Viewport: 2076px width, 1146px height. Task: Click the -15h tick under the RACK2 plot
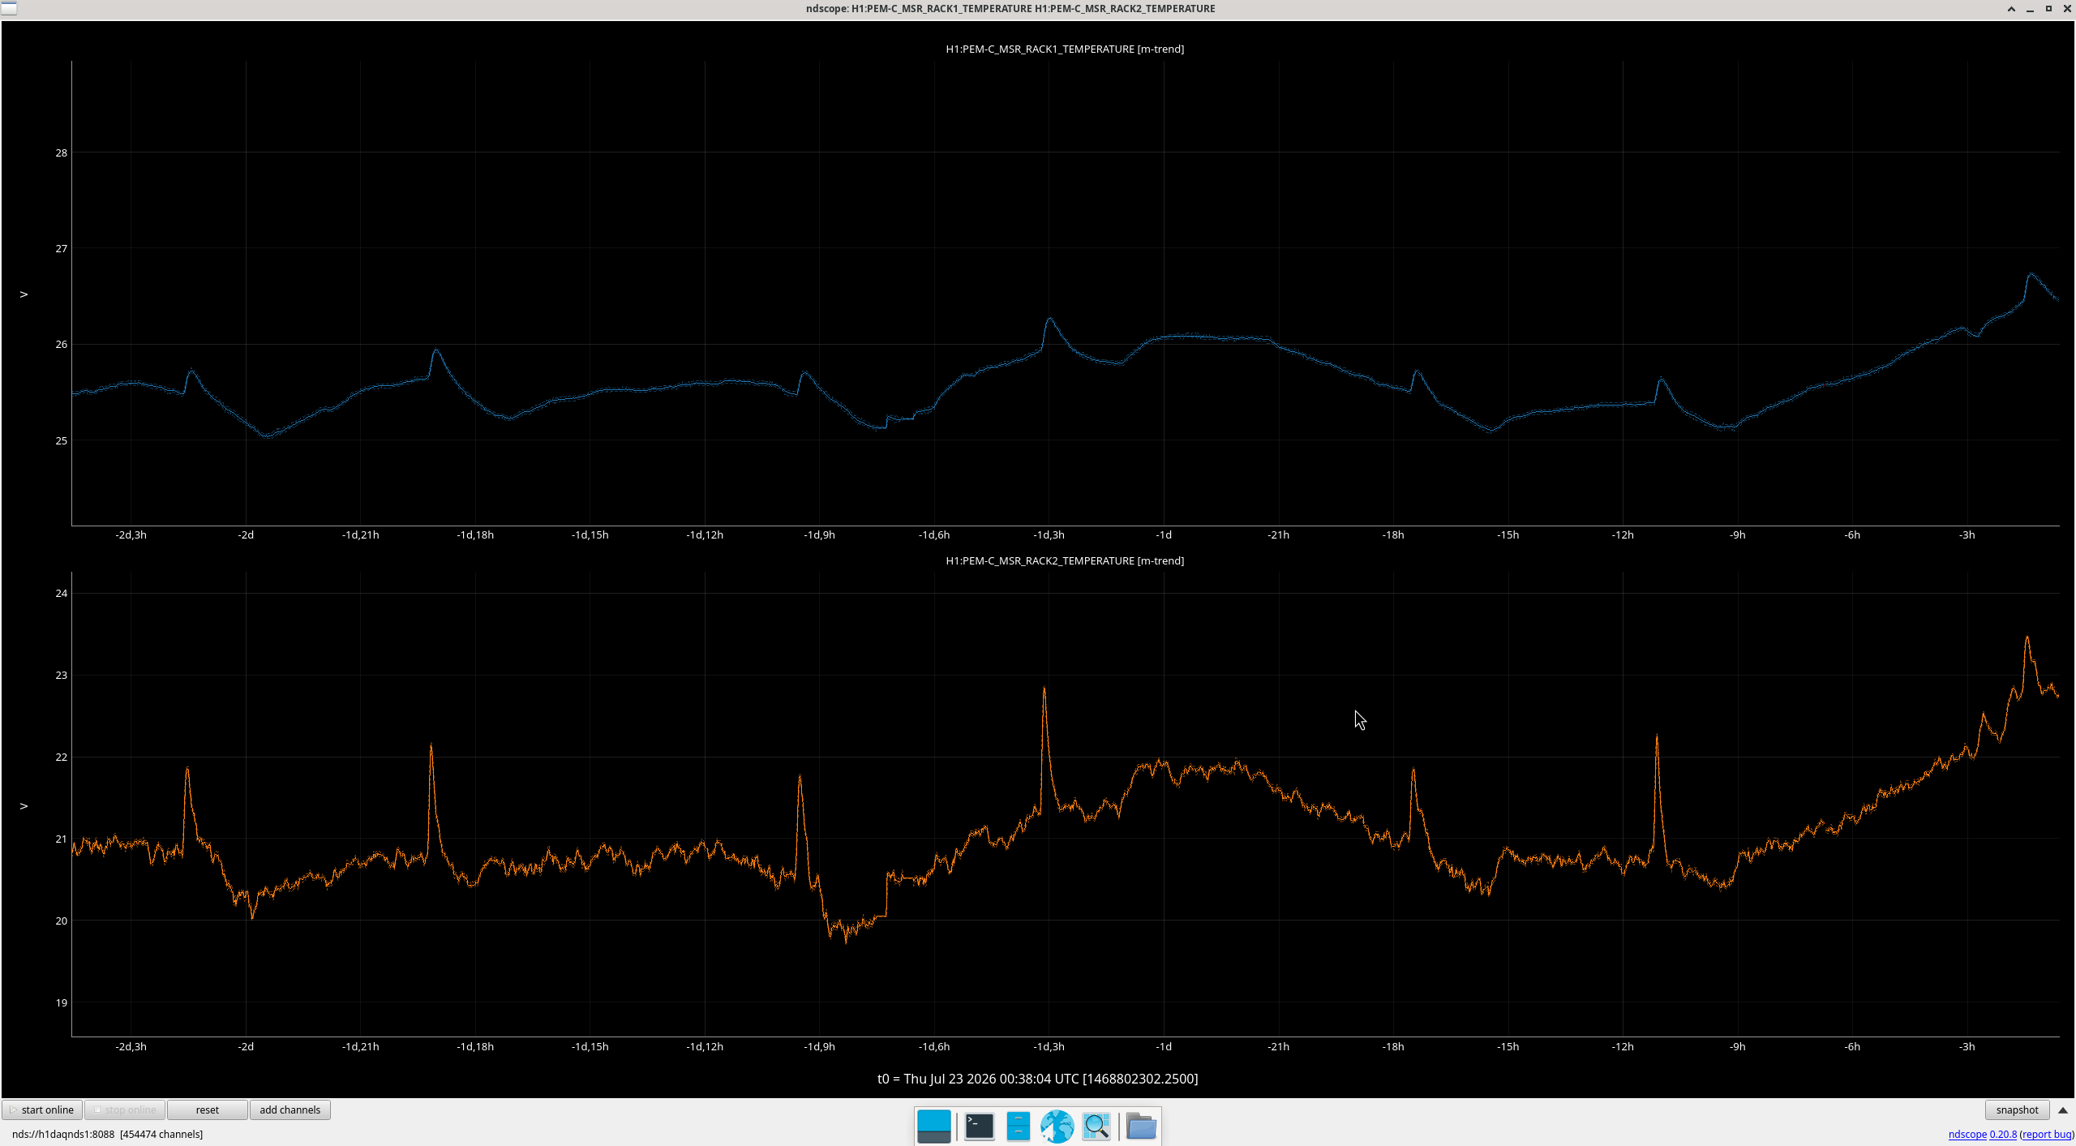[x=1508, y=1046]
